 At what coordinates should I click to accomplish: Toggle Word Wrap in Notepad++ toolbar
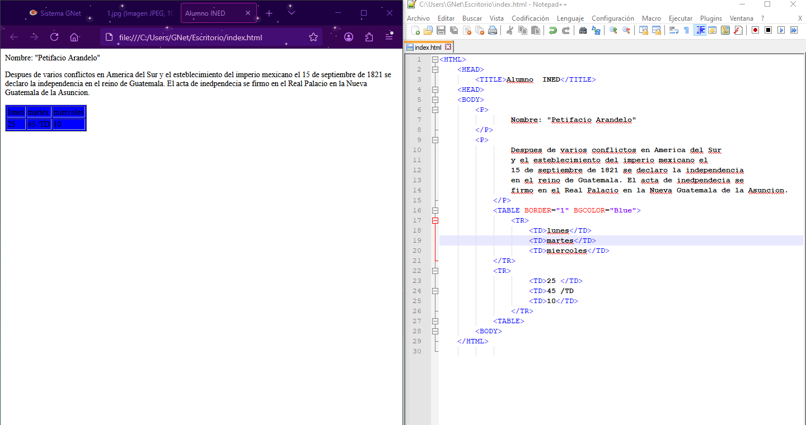674,30
